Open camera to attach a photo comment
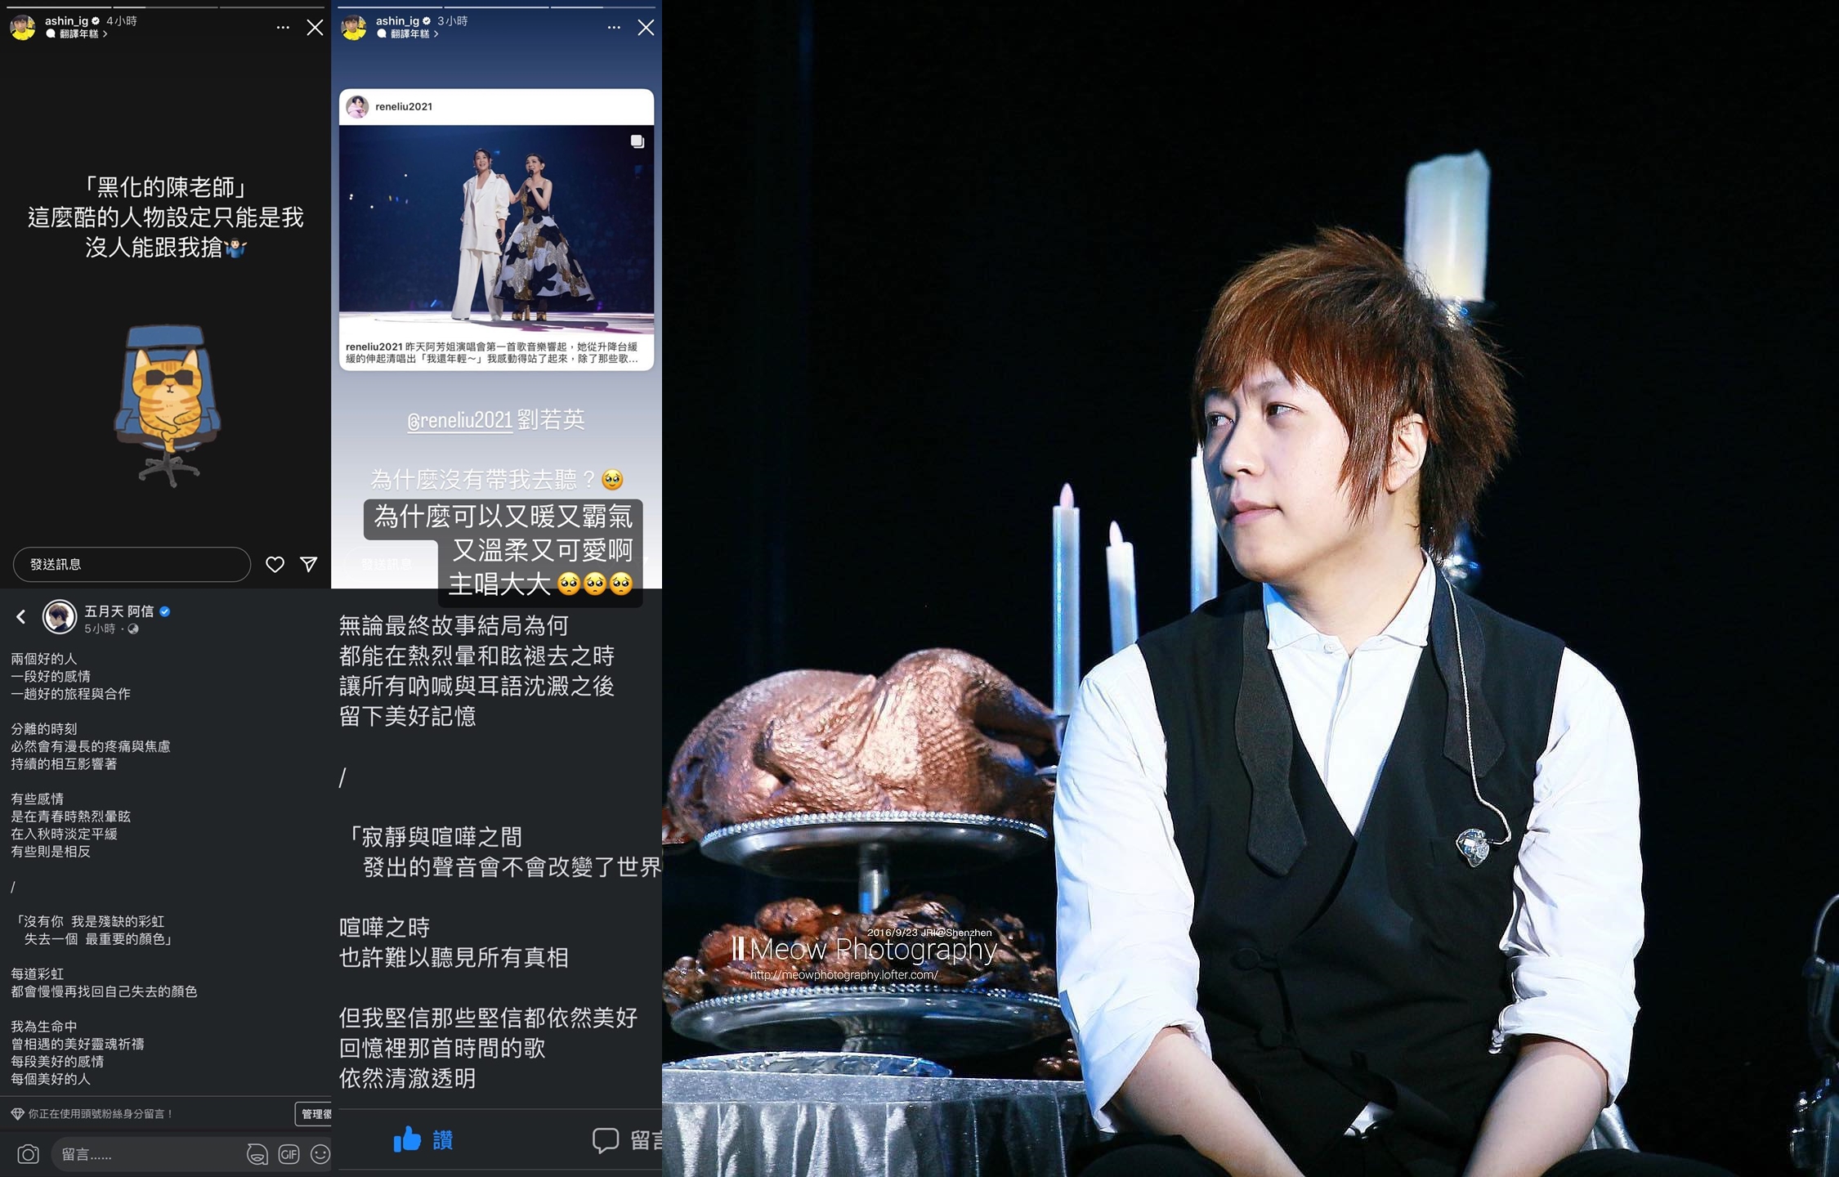 [x=28, y=1154]
